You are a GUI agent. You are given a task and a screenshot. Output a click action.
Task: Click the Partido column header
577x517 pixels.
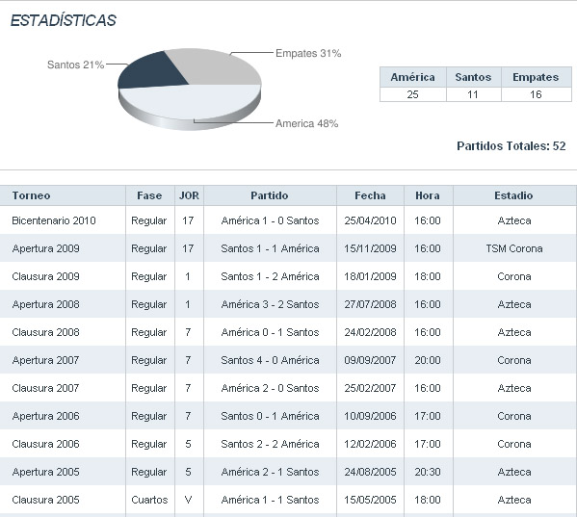(270, 195)
